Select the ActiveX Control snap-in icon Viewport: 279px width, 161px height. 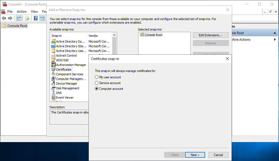point(53,55)
